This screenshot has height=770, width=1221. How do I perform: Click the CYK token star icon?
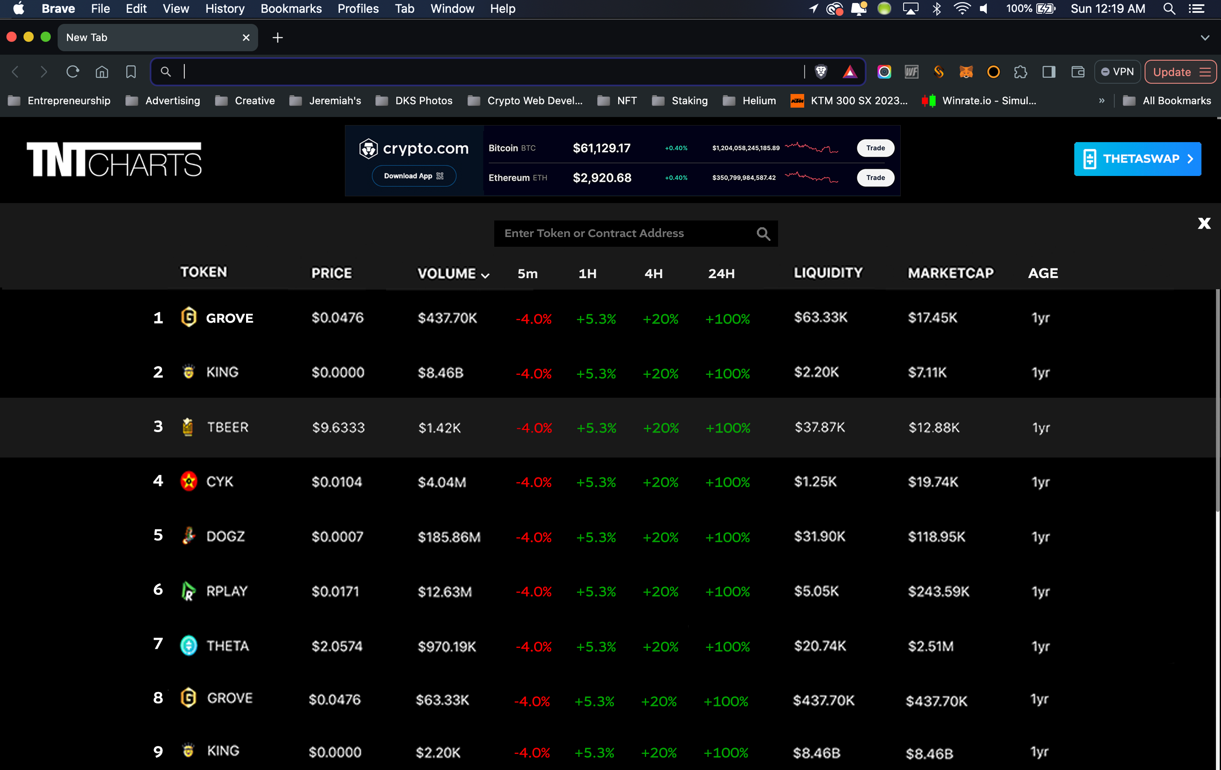tap(189, 481)
